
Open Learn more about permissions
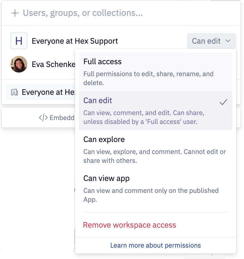point(155,245)
